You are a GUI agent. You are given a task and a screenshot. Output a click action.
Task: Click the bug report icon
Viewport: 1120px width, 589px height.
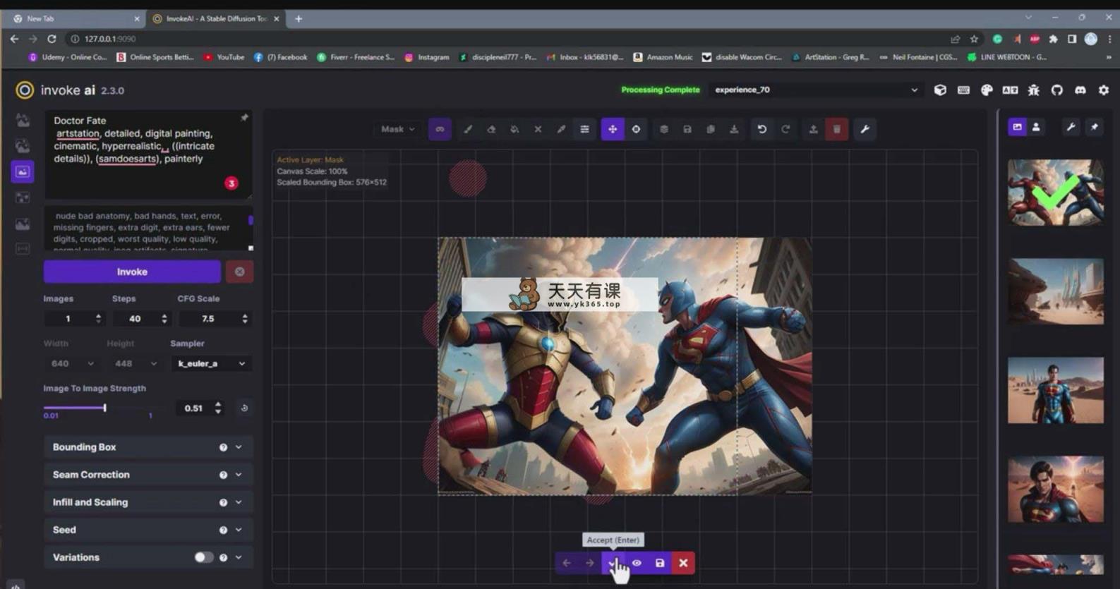(x=1033, y=90)
